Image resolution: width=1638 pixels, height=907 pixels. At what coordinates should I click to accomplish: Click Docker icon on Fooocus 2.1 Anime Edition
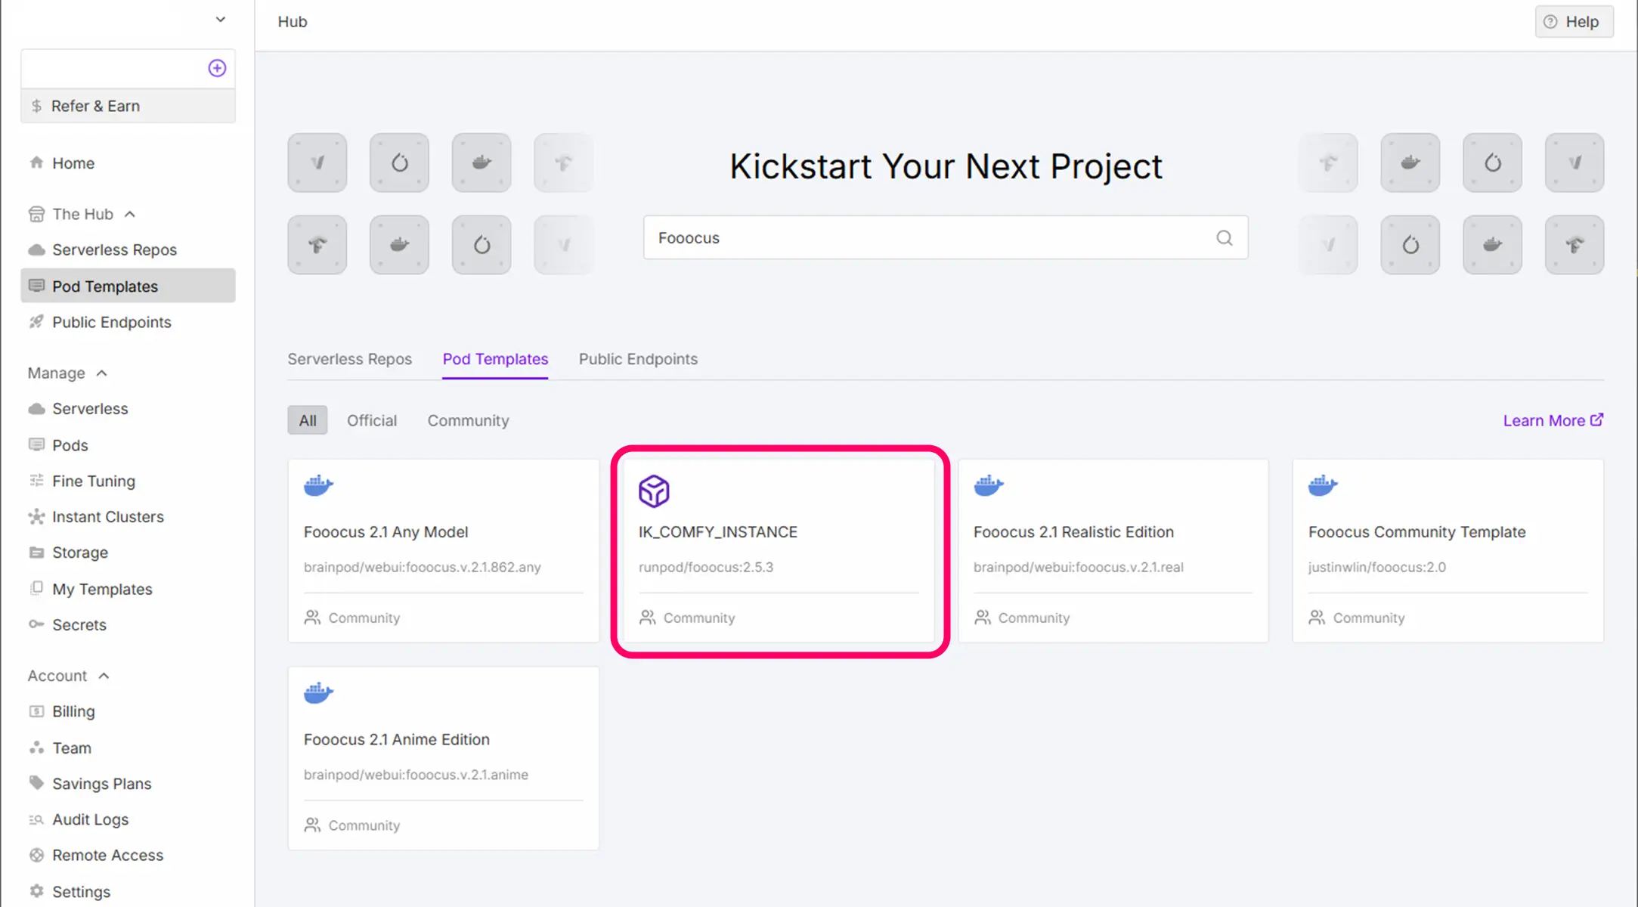click(x=318, y=692)
